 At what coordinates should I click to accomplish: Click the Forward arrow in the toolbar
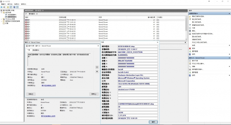(4, 7)
